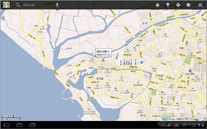Screen dimensions: 207x129
Task: Center map on my location icon
Action: 158,5
